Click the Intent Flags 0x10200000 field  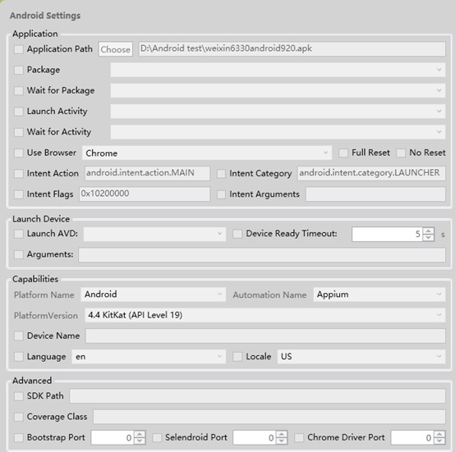point(145,194)
